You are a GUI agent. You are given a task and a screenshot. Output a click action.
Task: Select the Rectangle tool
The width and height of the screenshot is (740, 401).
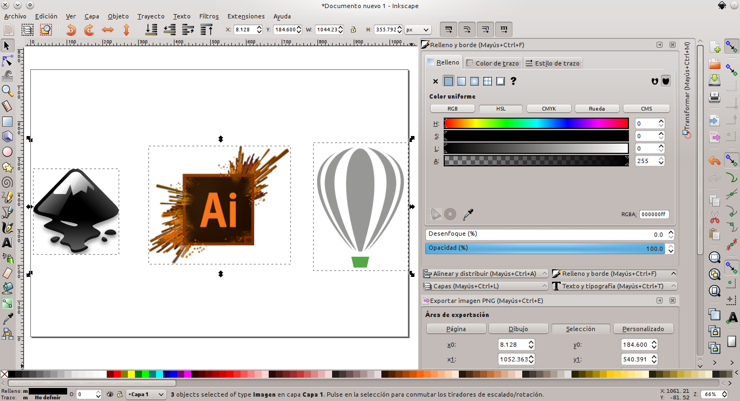pos(8,122)
